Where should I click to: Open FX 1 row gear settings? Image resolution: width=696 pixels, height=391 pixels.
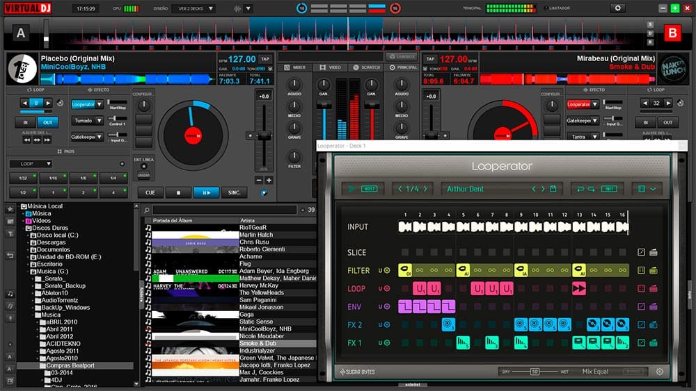tap(387, 343)
